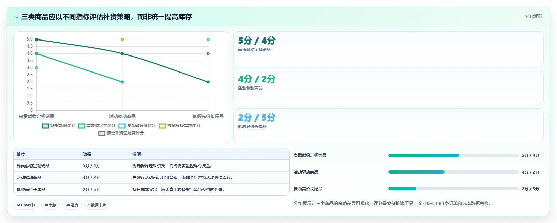This screenshot has height=223, width=557.
Task: Click the 数据 table column header
Action: pyautogui.click(x=87, y=154)
